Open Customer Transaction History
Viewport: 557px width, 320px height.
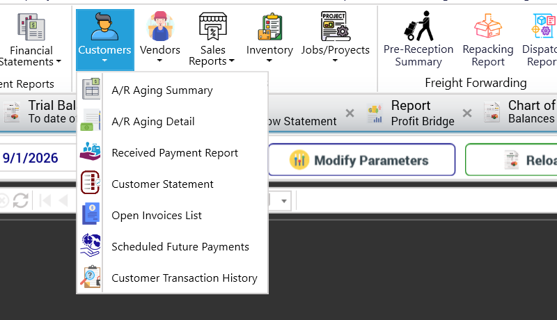(172, 278)
